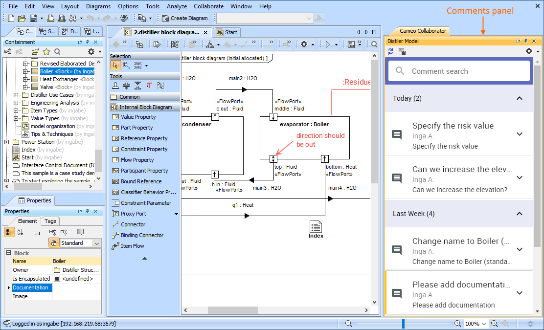Click the Save project icon
Viewport: 544px width, 330px height.
tap(33, 18)
